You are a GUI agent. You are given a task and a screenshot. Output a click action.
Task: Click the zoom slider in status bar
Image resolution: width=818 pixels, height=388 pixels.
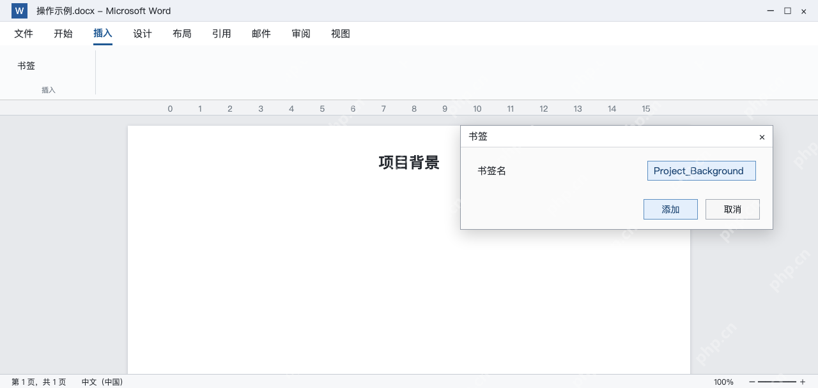[x=777, y=382]
